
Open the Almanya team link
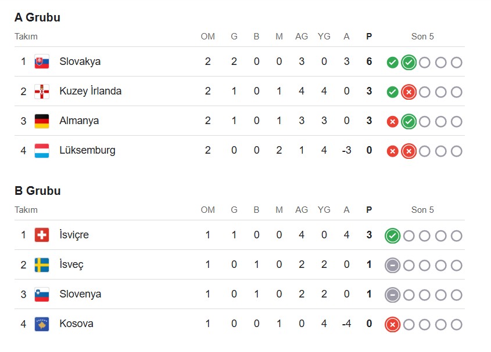(79, 121)
